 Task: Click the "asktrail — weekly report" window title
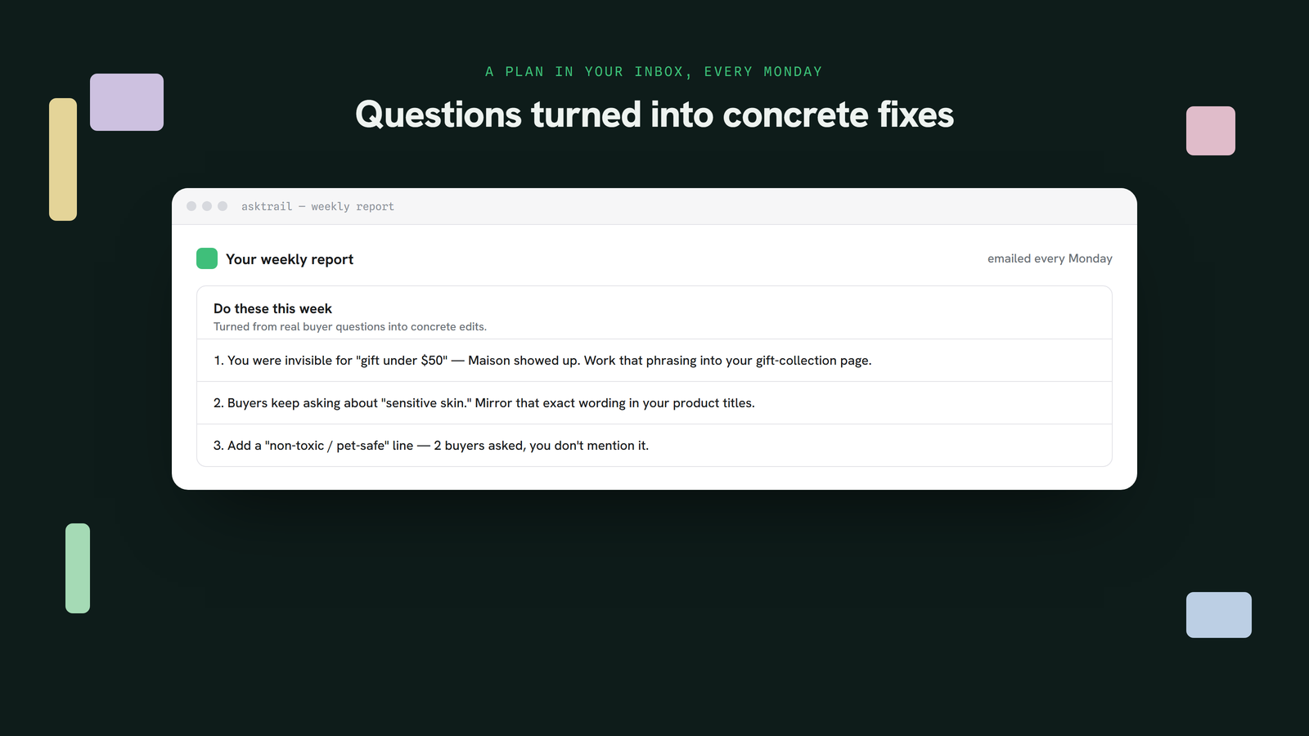(x=317, y=207)
